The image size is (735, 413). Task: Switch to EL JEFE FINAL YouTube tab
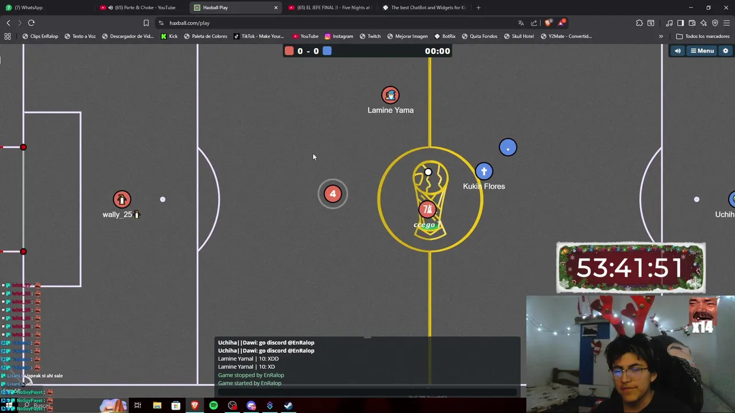pos(329,7)
